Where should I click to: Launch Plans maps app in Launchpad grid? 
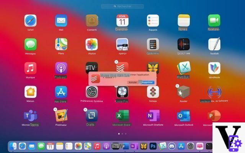[x=61, y=44]
